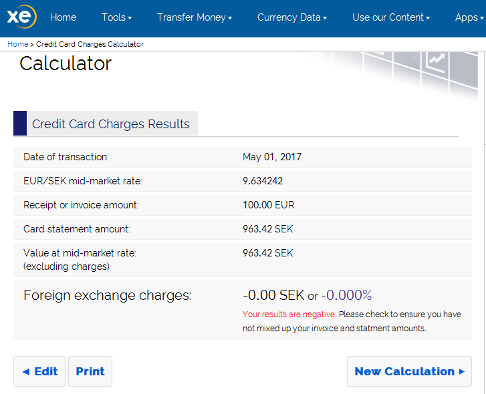The width and height of the screenshot is (486, 394).
Task: Click the Card statement amount label
Action: (77, 229)
